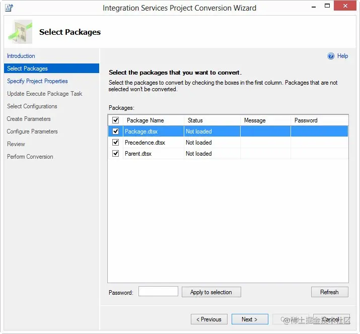The width and height of the screenshot is (360, 334).
Task: Click the Apply to selection button
Action: (x=211, y=292)
